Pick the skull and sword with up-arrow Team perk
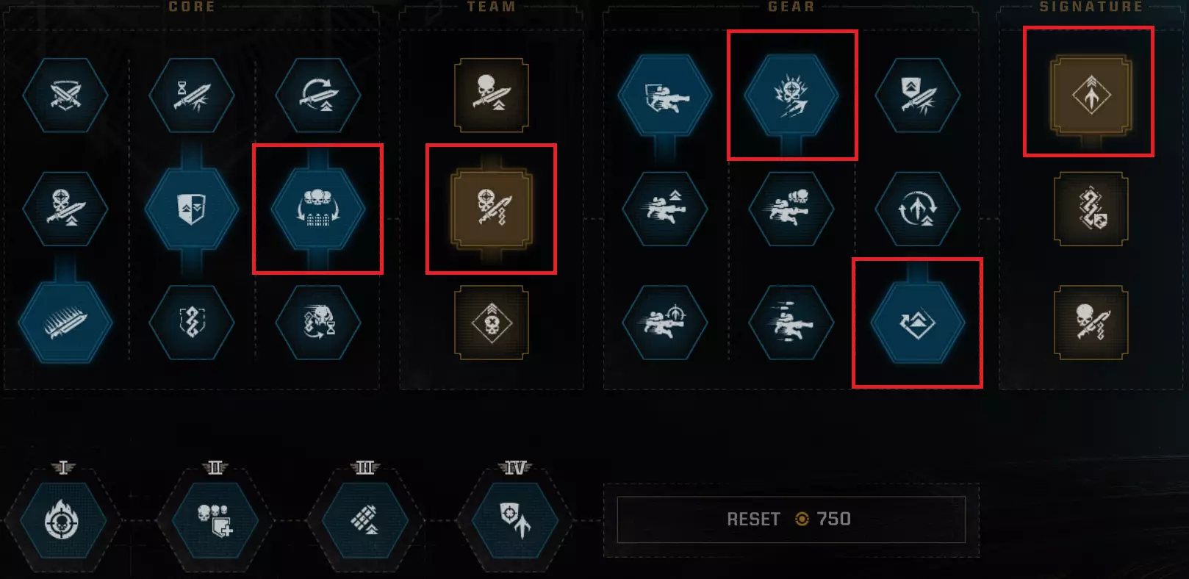The image size is (1189, 579). [x=492, y=96]
